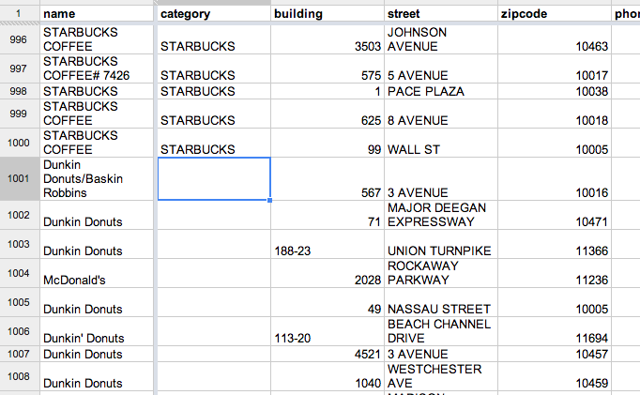Select the zipcode column header cell
This screenshot has width=640, height=395.
point(555,13)
